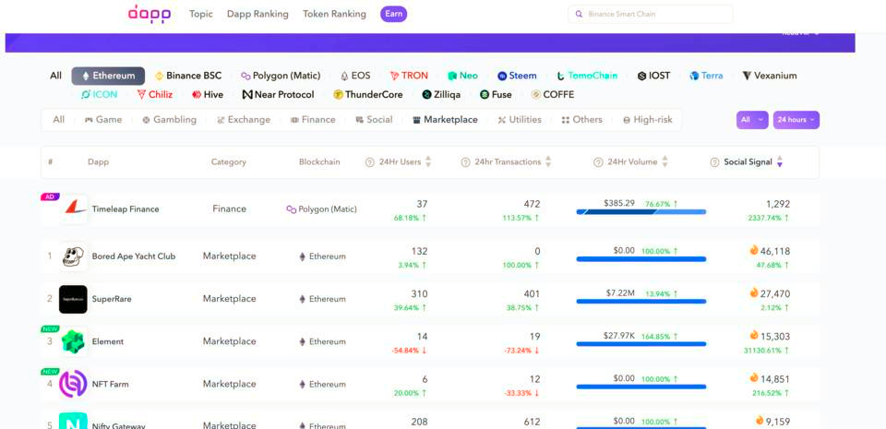Focus the Binance Smart Chain search field
This screenshot has height=429, width=886.
pos(651,14)
